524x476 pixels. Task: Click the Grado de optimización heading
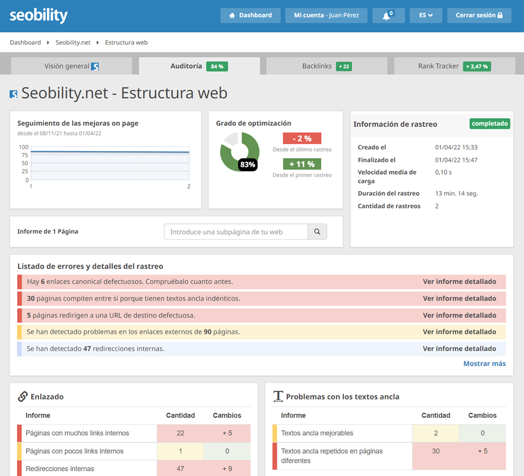[253, 123]
